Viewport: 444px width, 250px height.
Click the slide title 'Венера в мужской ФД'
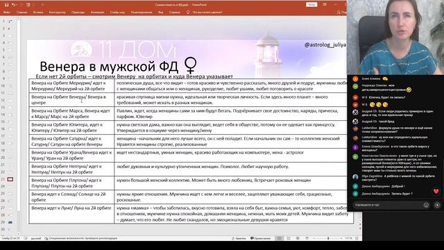pyautogui.click(x=109, y=67)
